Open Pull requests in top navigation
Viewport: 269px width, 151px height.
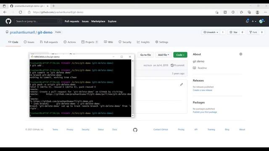click(72, 21)
